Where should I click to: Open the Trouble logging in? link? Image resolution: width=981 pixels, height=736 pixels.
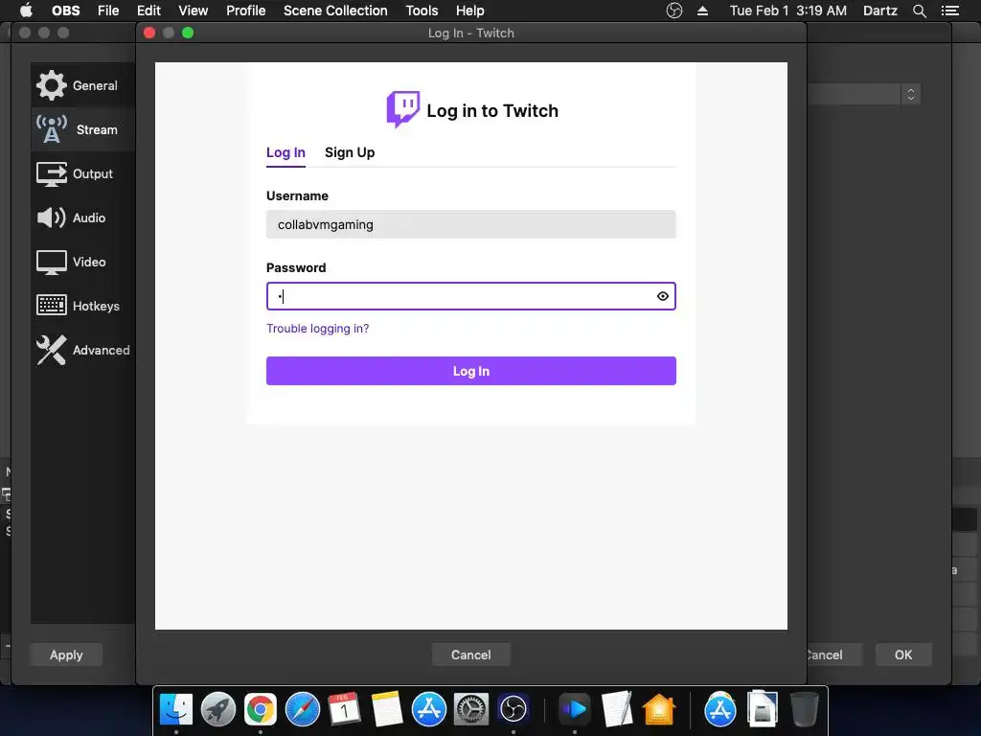pos(318,329)
